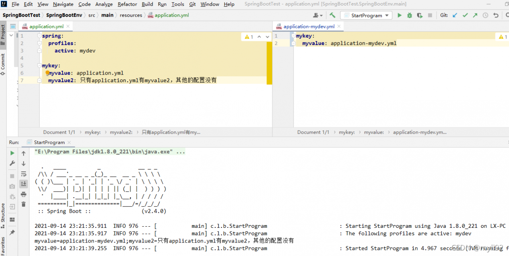509x256 pixels.
Task: Start debugging with the green bug icon
Action: (x=410, y=15)
